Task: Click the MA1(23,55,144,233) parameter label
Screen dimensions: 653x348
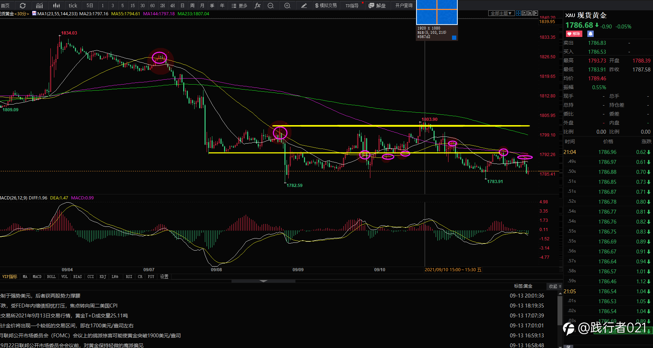Action: coord(57,14)
